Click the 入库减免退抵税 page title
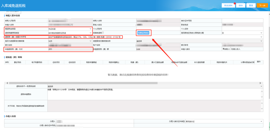270x131 pixels. click(13, 6)
